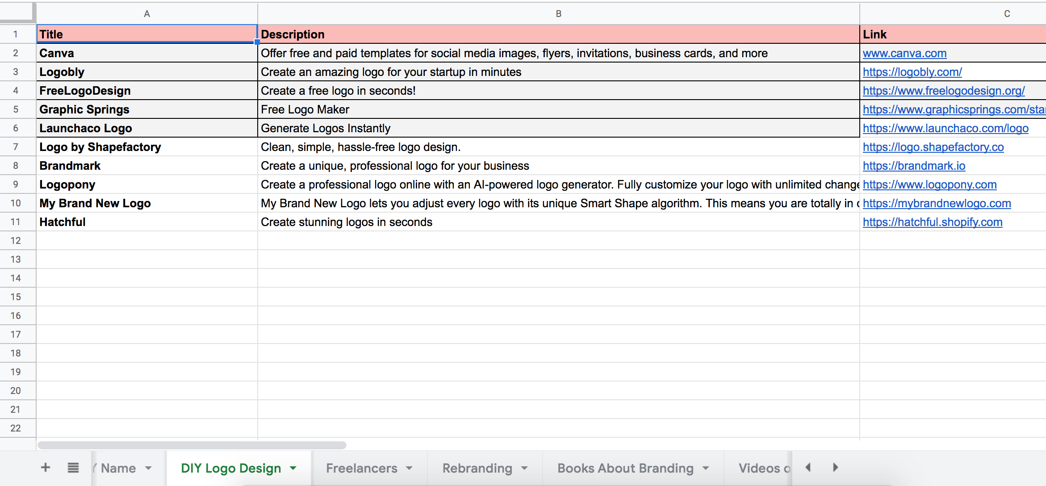
Task: Switch to the Freelancers sheet tab
Action: (361, 468)
